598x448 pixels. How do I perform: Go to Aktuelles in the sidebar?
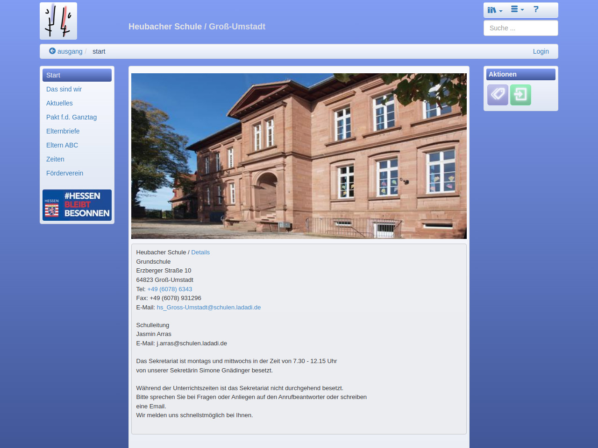click(x=59, y=103)
